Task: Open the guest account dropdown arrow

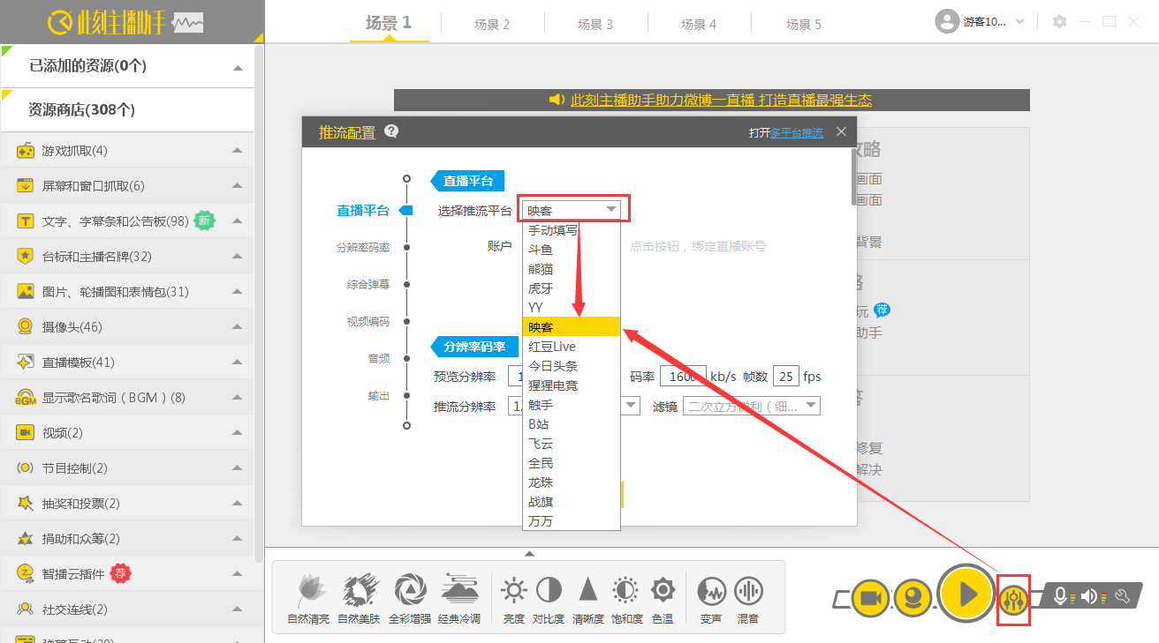Action: pyautogui.click(x=1020, y=21)
